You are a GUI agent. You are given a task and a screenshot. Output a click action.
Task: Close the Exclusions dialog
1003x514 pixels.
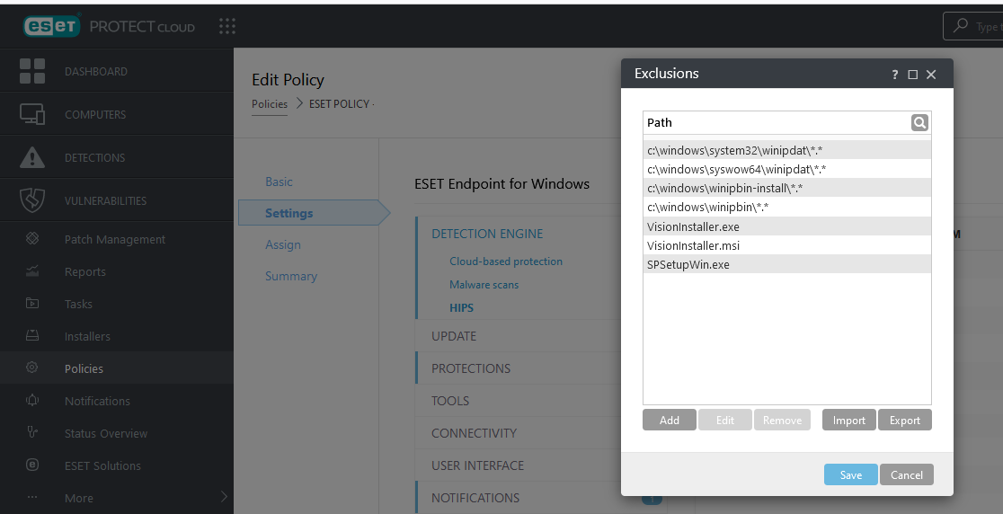coord(931,75)
